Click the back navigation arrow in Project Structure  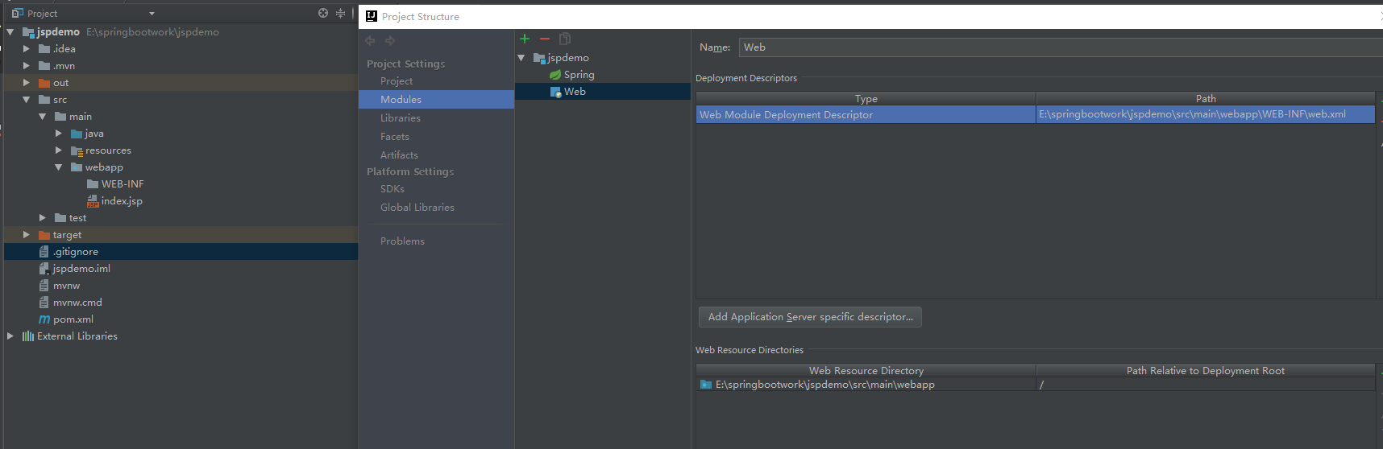click(370, 40)
